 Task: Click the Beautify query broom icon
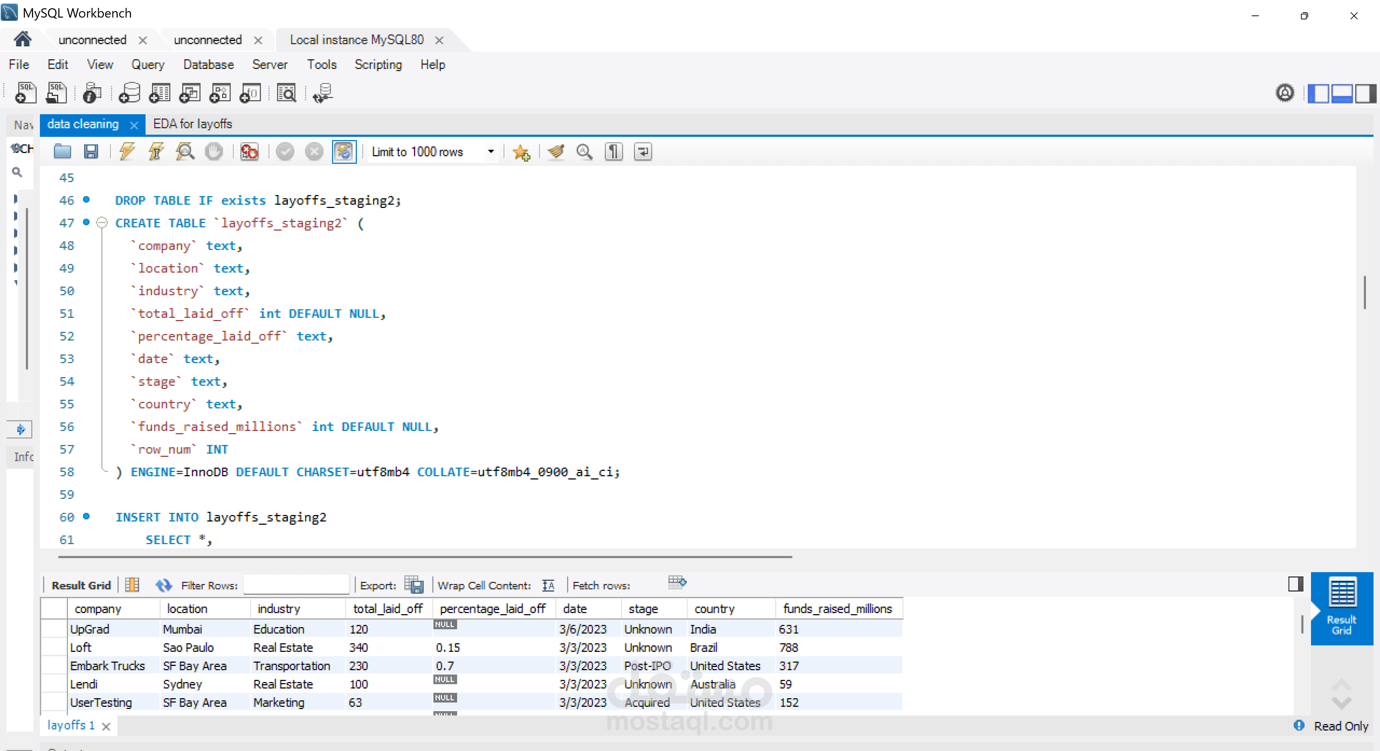pyautogui.click(x=556, y=152)
